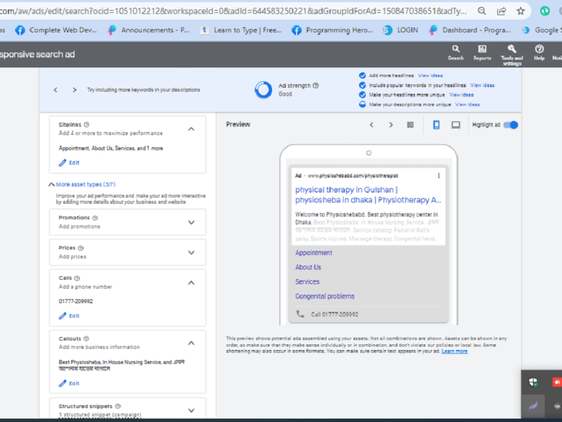Click the security shield tray icon
The height and width of the screenshot is (422, 562).
coord(533,383)
